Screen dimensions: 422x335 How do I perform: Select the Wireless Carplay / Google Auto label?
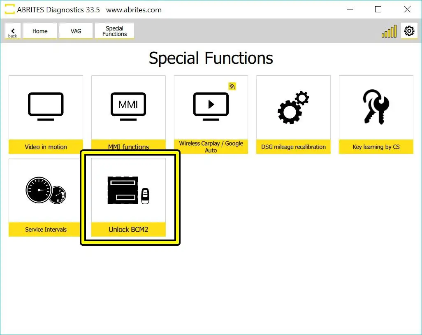tap(211, 147)
